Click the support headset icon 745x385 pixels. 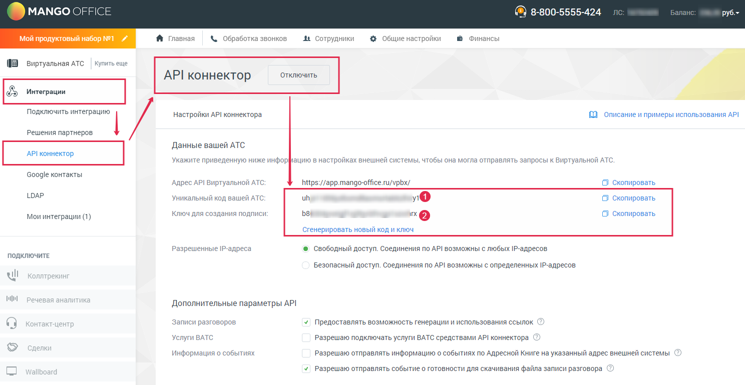click(521, 11)
